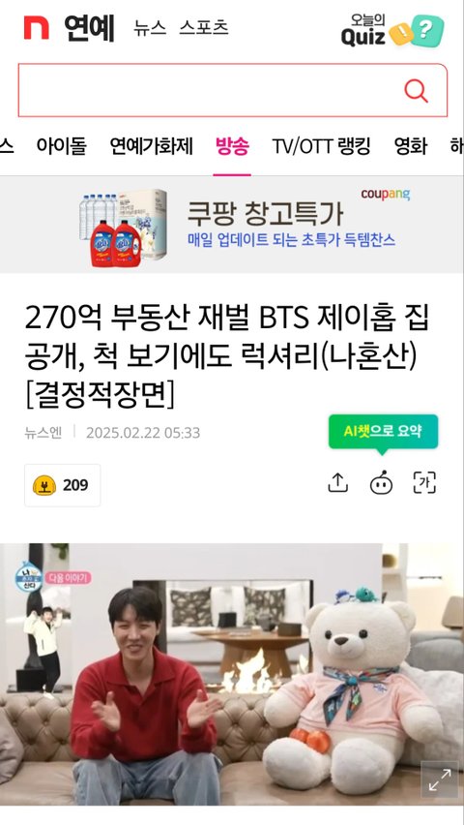
Task: Open the TV/OTT 랭킹 tab
Action: (x=321, y=146)
